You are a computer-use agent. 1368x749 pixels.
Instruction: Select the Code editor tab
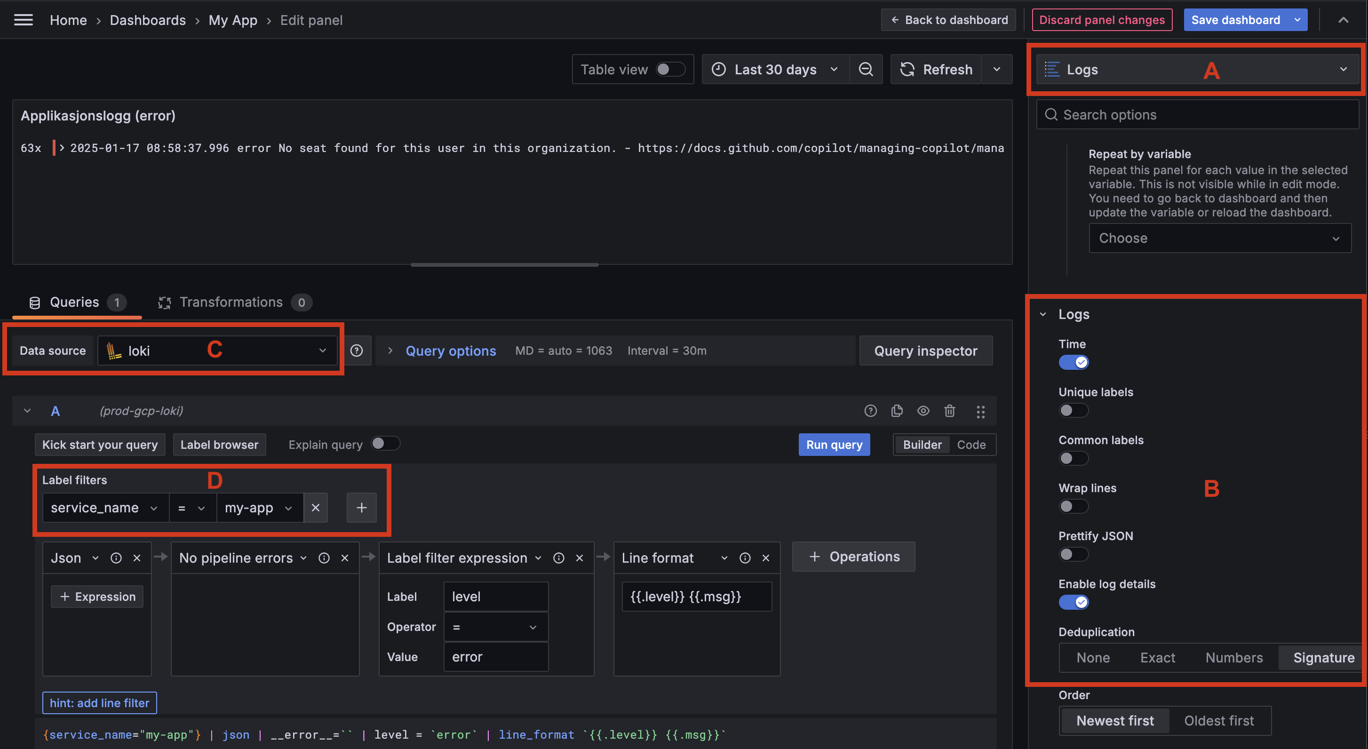pos(970,445)
